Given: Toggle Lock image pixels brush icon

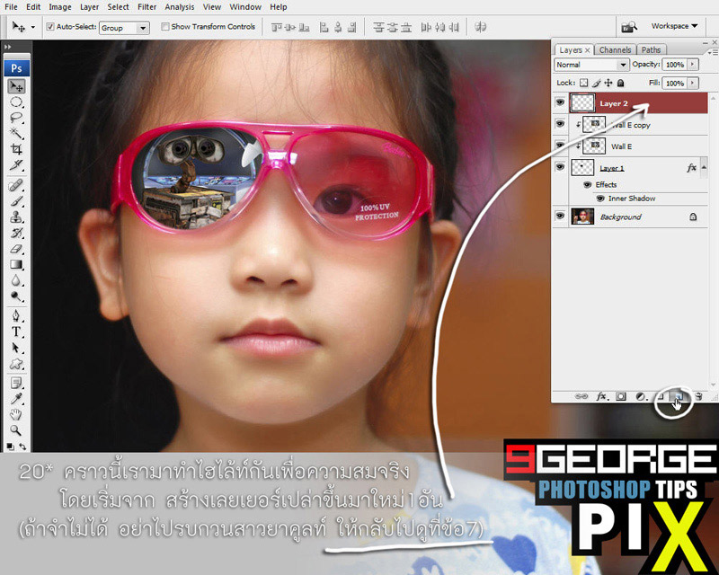Looking at the screenshot, I should pos(597,83).
